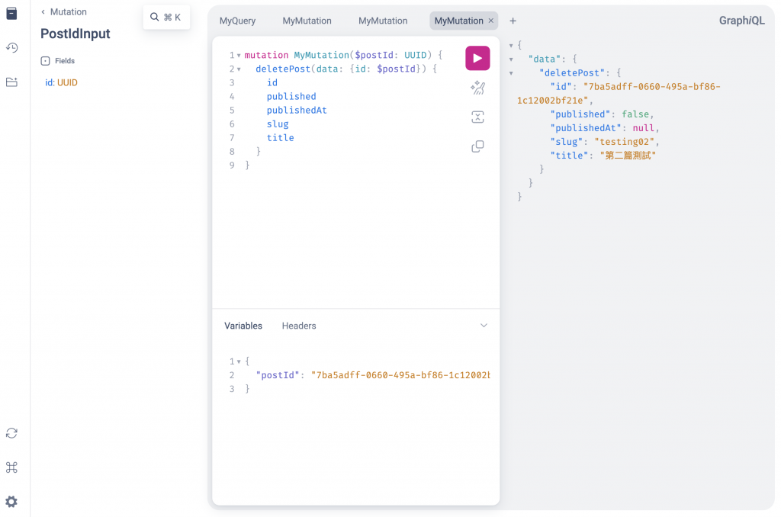The image size is (781, 517).
Task: Prettify the query with the magic wand icon
Action: (477, 88)
